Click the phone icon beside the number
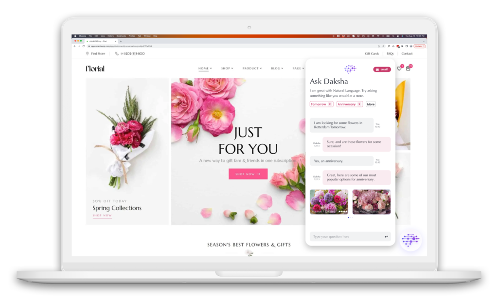498x301 pixels. pos(117,53)
